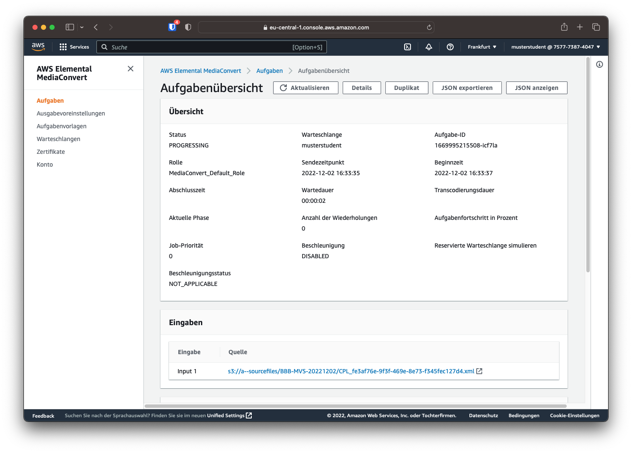
Task: Click the Sendezeitpunkt value 2022-12-02 16:33:35
Action: coord(331,173)
